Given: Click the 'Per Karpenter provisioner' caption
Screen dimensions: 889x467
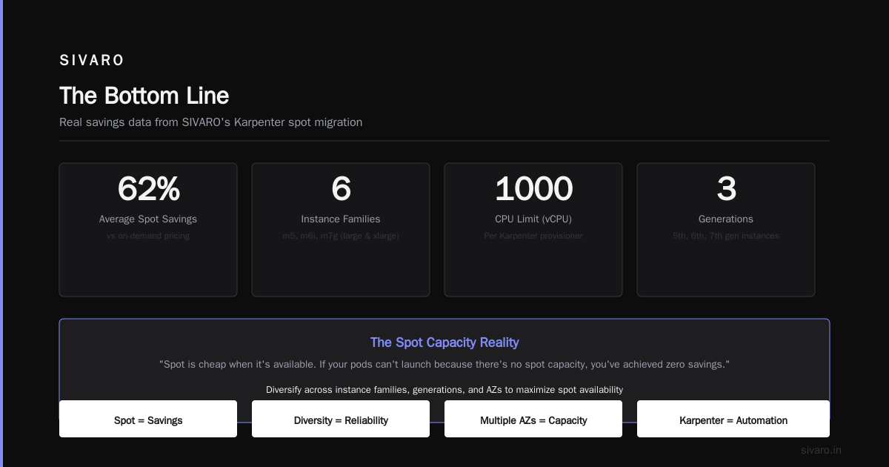Looking at the screenshot, I should point(533,236).
